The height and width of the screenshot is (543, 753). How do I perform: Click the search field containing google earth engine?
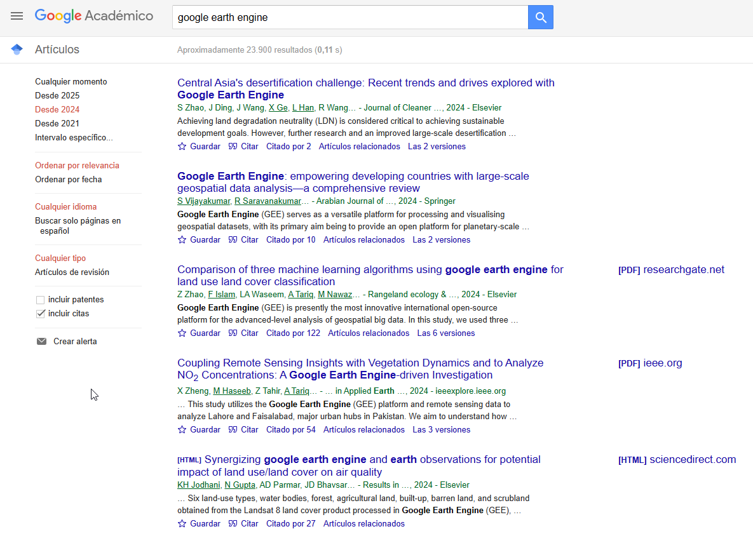click(x=350, y=17)
